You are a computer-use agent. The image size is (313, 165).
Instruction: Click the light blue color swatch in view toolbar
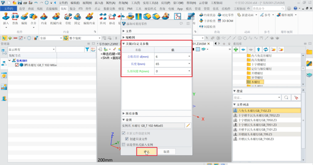[198, 49]
